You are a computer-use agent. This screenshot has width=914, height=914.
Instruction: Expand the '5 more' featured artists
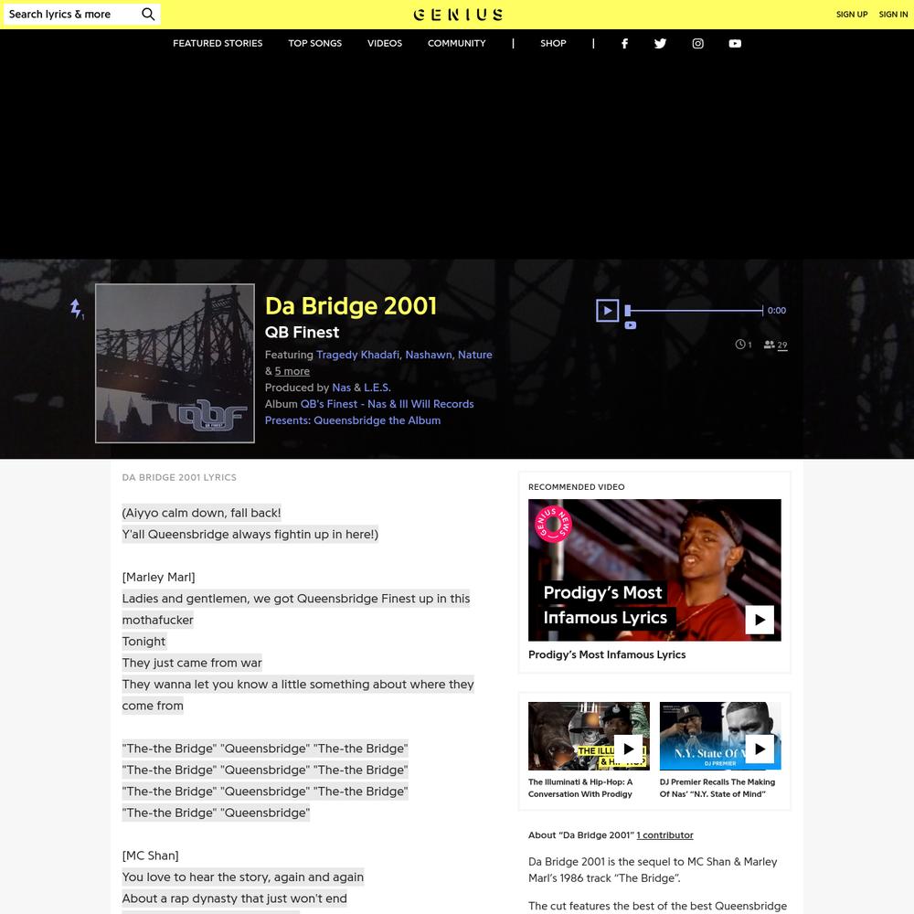(292, 371)
